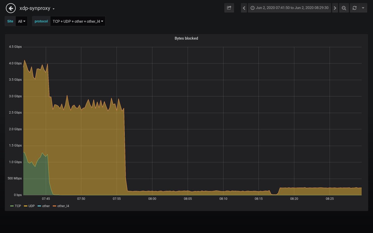
Task: Click the share dashboard icon
Action: point(229,8)
